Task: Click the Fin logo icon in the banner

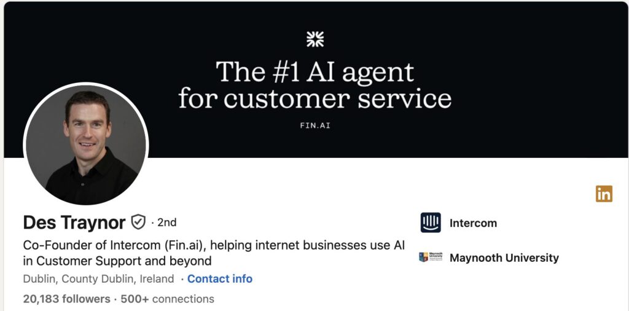Action: tap(314, 39)
